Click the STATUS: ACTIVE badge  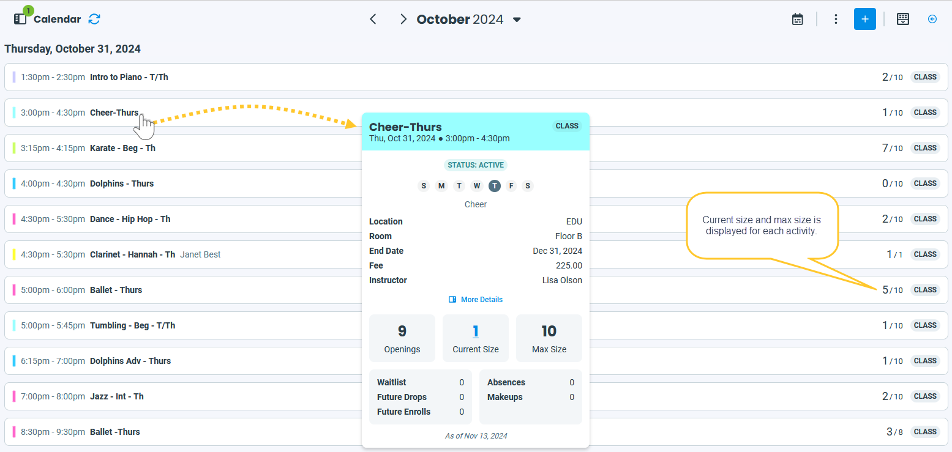click(476, 165)
